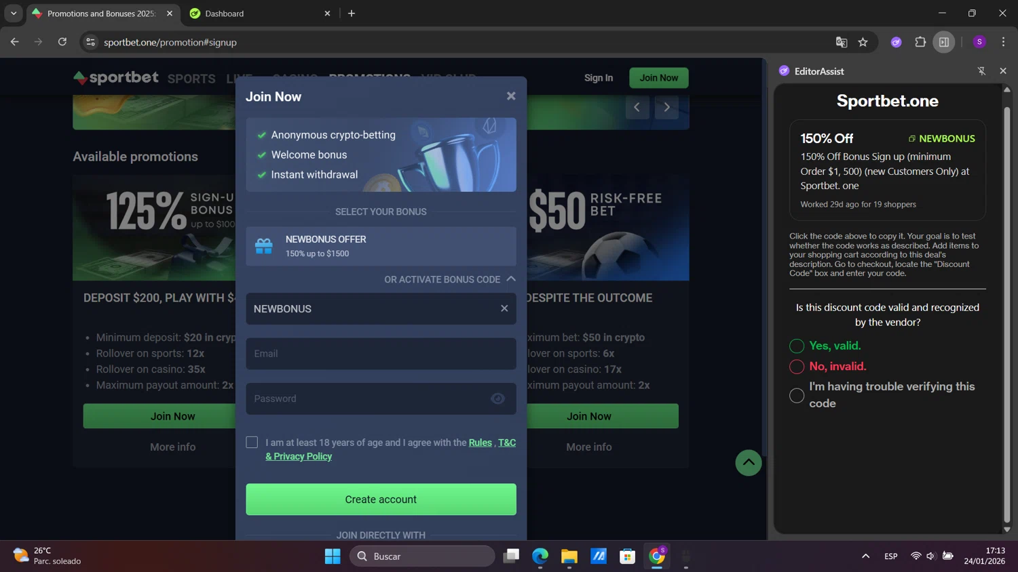Open Microsoft Store from the taskbar
The width and height of the screenshot is (1018, 572).
coord(628,556)
